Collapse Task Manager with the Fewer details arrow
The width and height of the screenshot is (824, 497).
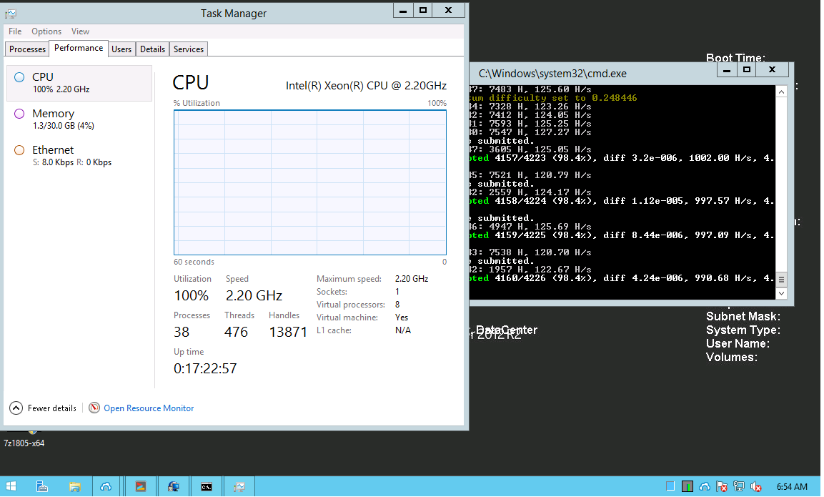point(16,408)
